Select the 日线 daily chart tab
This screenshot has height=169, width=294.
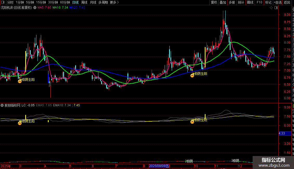[75, 2]
